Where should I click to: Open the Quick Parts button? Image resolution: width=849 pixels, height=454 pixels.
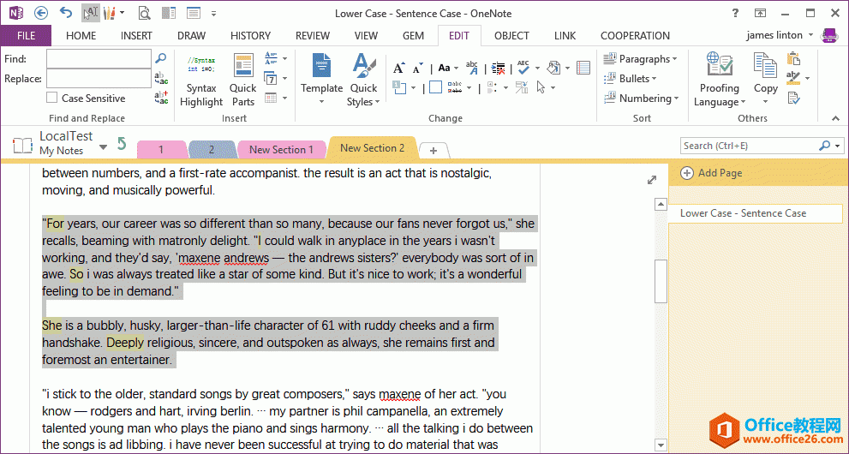243,81
